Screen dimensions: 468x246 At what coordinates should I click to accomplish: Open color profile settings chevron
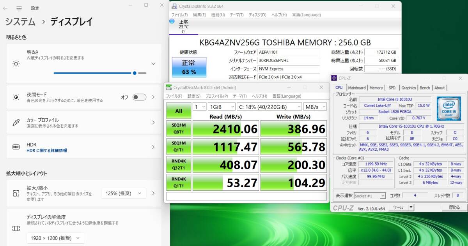(x=153, y=123)
